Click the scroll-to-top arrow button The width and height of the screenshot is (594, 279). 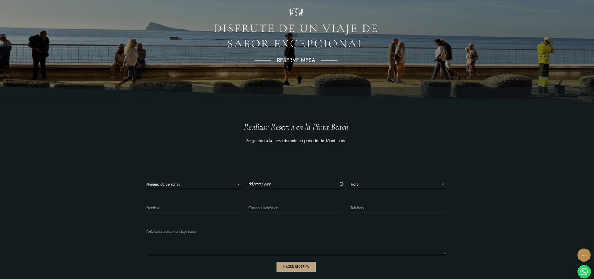(x=584, y=255)
